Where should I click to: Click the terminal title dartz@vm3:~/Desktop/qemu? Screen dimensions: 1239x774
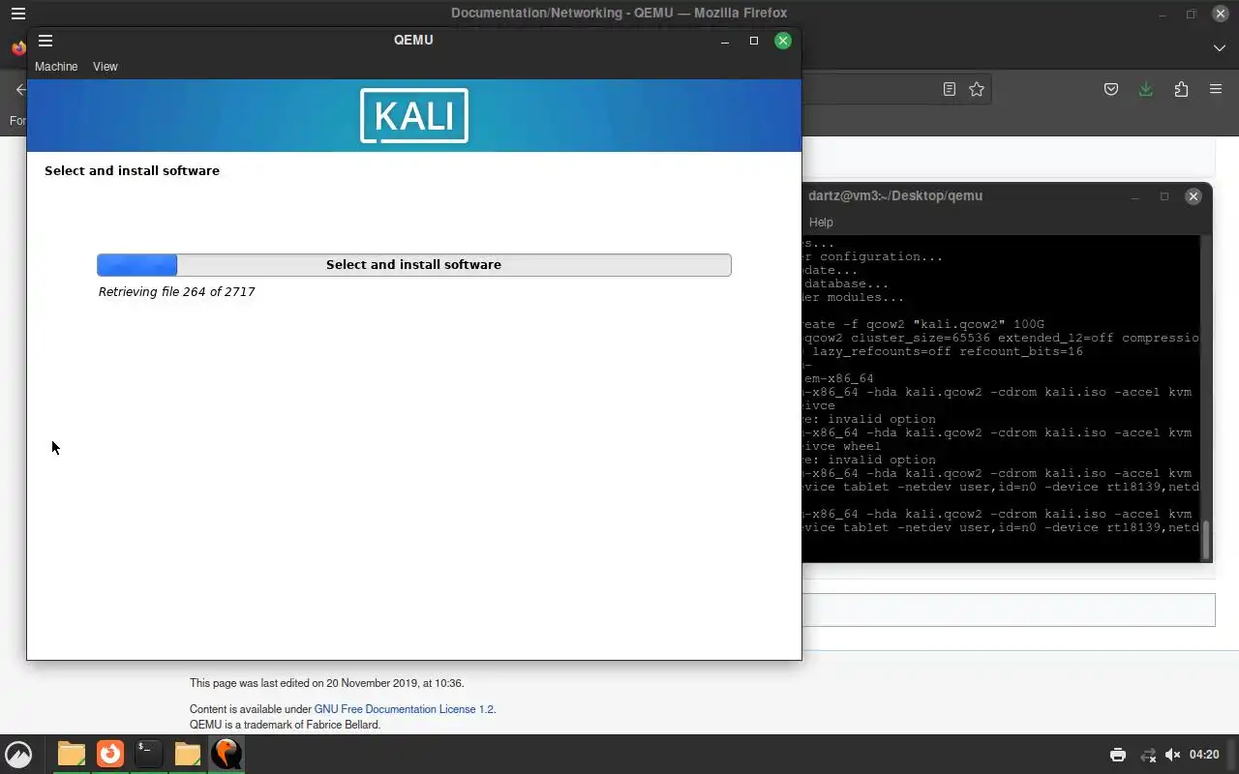(x=895, y=195)
